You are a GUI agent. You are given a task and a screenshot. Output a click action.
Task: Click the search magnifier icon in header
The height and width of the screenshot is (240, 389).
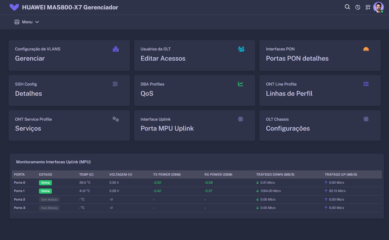347,7
